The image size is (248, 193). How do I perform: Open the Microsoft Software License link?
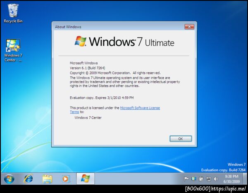click(140, 108)
